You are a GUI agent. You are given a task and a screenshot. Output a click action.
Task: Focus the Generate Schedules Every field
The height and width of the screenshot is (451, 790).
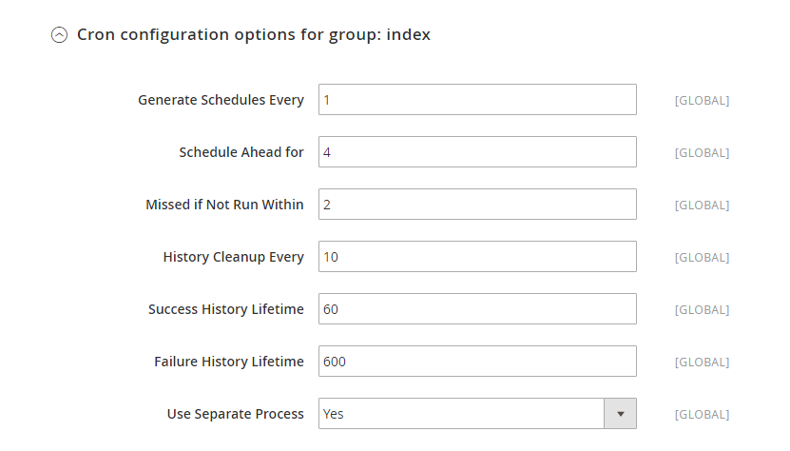coord(477,99)
